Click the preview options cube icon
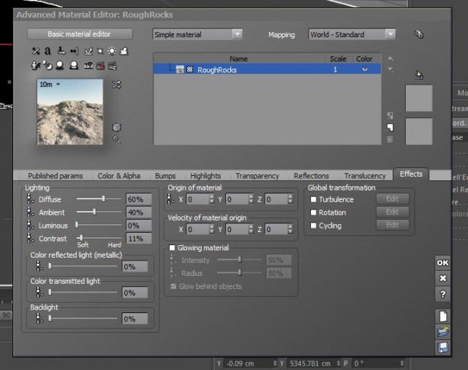 coord(116,128)
